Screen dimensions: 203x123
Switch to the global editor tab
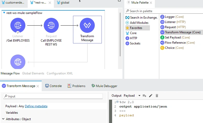coord(63,3)
